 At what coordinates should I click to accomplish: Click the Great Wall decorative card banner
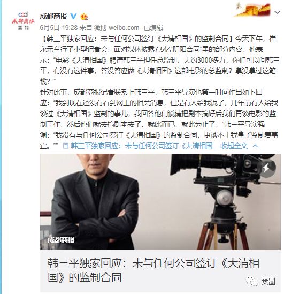pos(252,10)
